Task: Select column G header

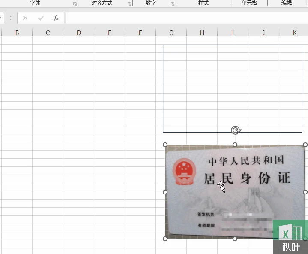Action: [171, 33]
